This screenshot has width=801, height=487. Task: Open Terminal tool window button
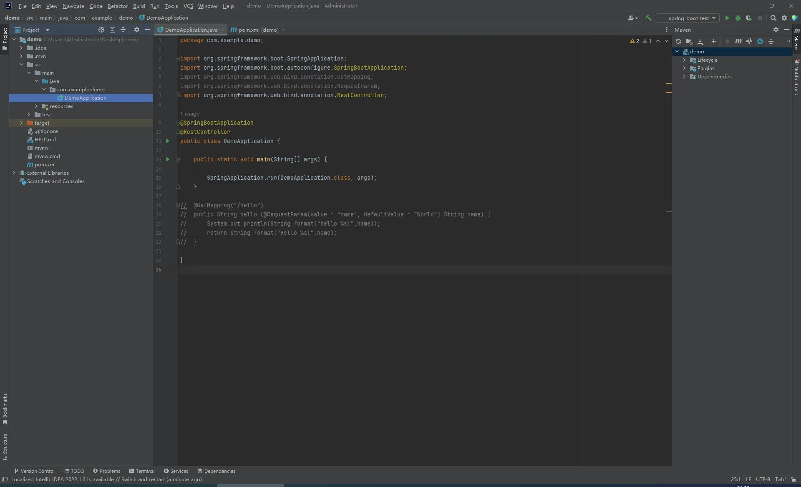pos(142,471)
